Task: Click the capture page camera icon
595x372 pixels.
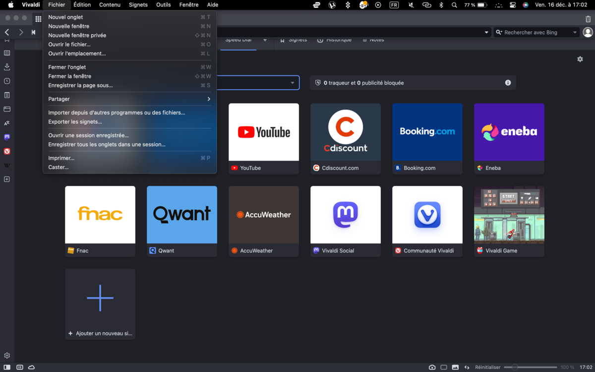Action: point(432,368)
